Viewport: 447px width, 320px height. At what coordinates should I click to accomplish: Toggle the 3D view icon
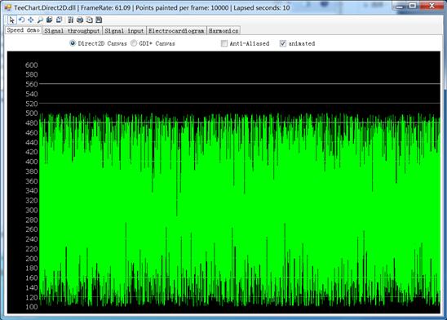pyautogui.click(x=59, y=20)
